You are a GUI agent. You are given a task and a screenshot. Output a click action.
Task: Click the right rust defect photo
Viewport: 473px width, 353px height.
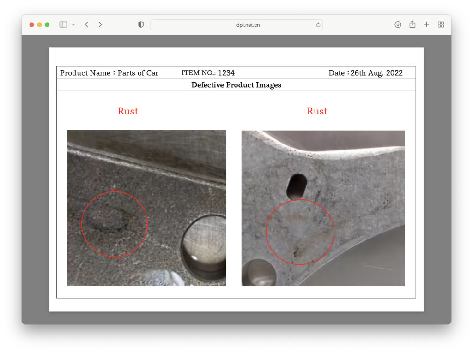[323, 208]
